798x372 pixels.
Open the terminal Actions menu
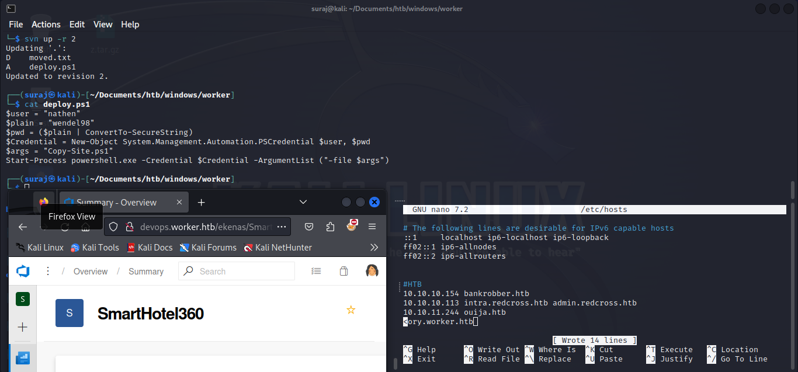[x=46, y=25]
